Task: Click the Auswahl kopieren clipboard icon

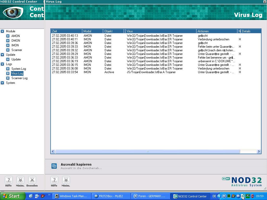Action: point(54,166)
